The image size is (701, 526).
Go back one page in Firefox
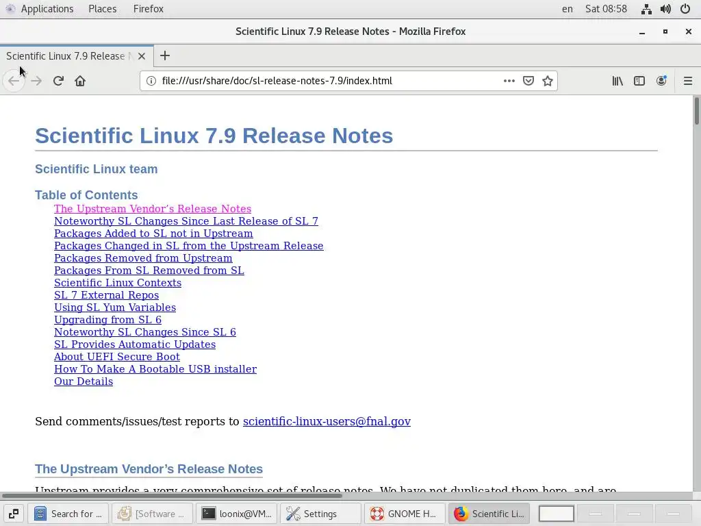[x=14, y=81]
